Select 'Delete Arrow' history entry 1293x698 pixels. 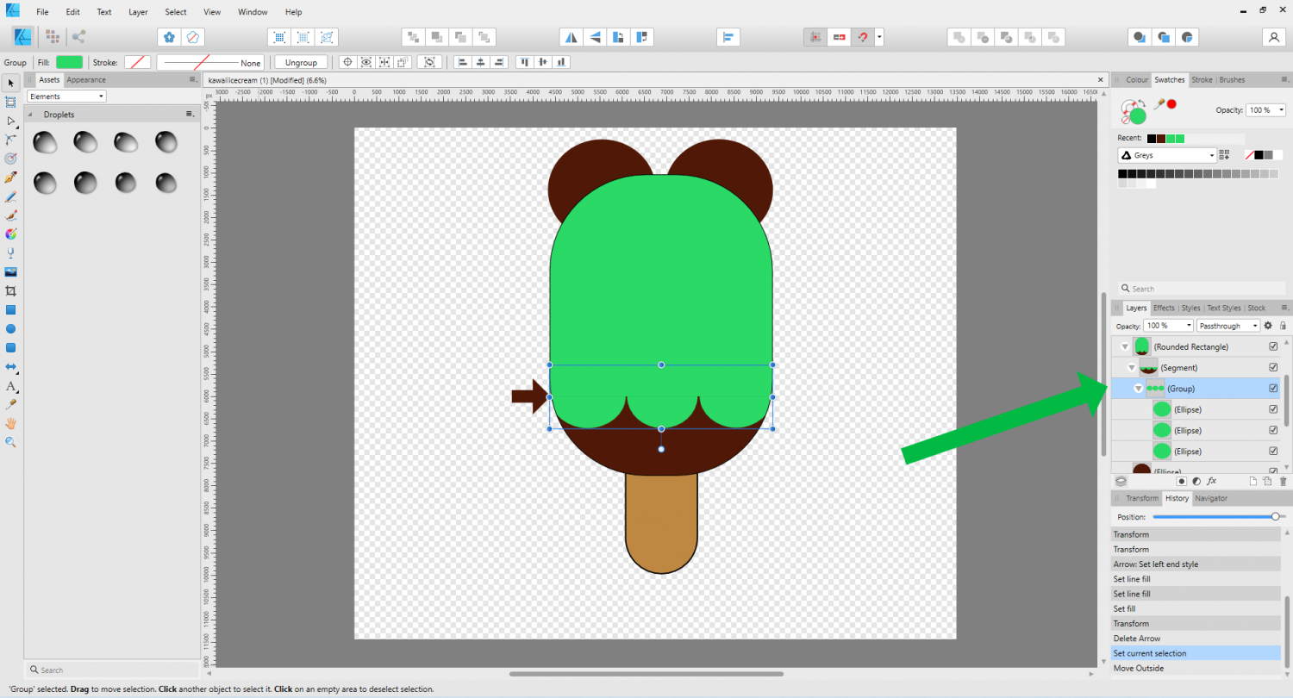pos(1137,639)
